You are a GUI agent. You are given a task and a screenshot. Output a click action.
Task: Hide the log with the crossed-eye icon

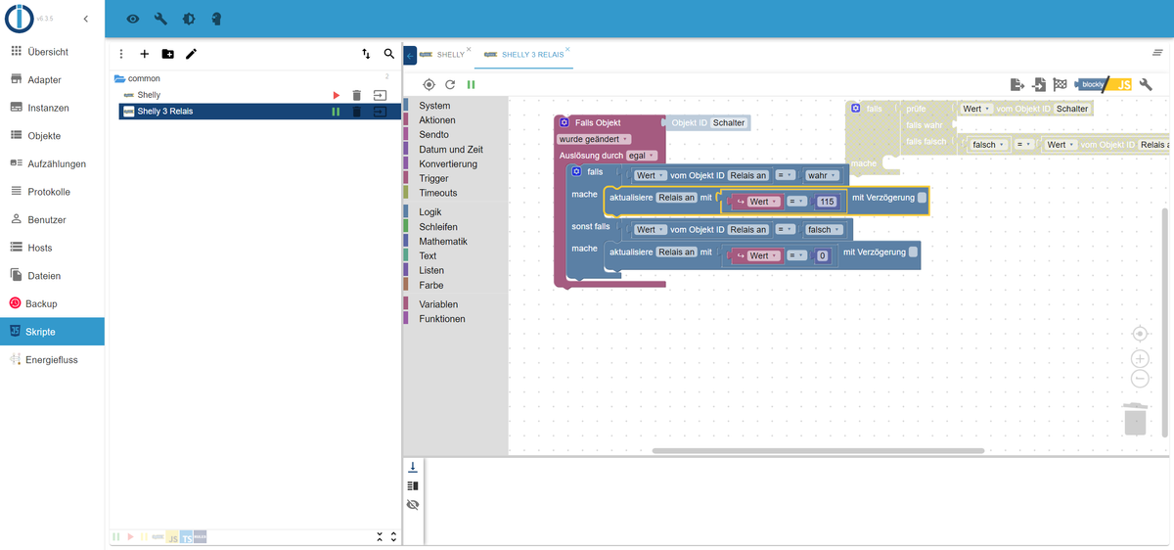point(413,504)
